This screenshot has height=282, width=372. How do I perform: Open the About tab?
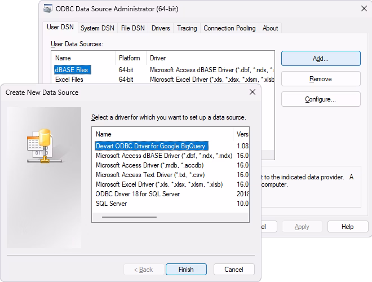coord(270,28)
